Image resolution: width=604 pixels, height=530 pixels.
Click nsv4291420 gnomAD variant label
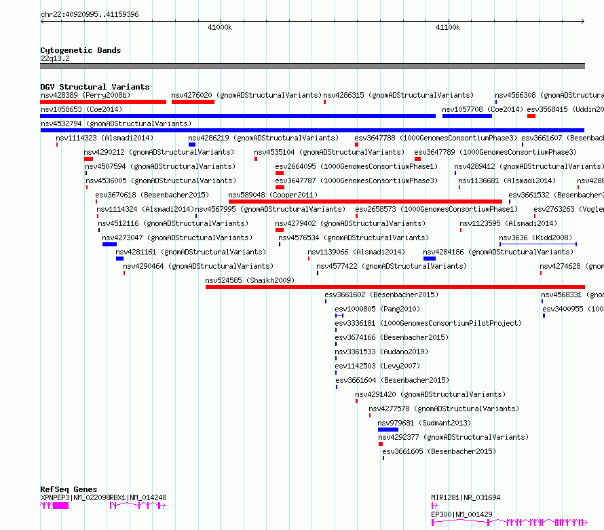[430, 394]
